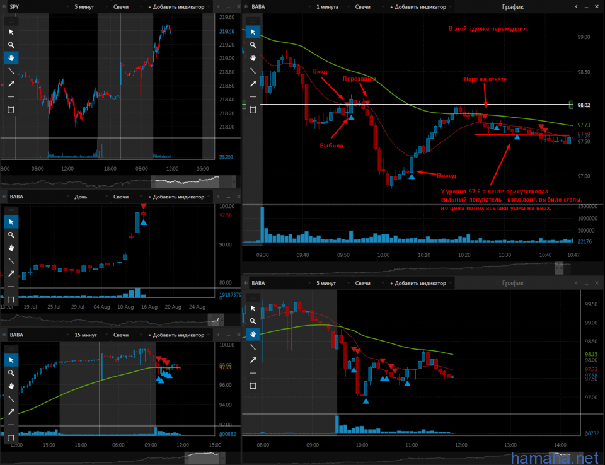
Task: Click the 98.02 price level marker
Action: point(584,105)
